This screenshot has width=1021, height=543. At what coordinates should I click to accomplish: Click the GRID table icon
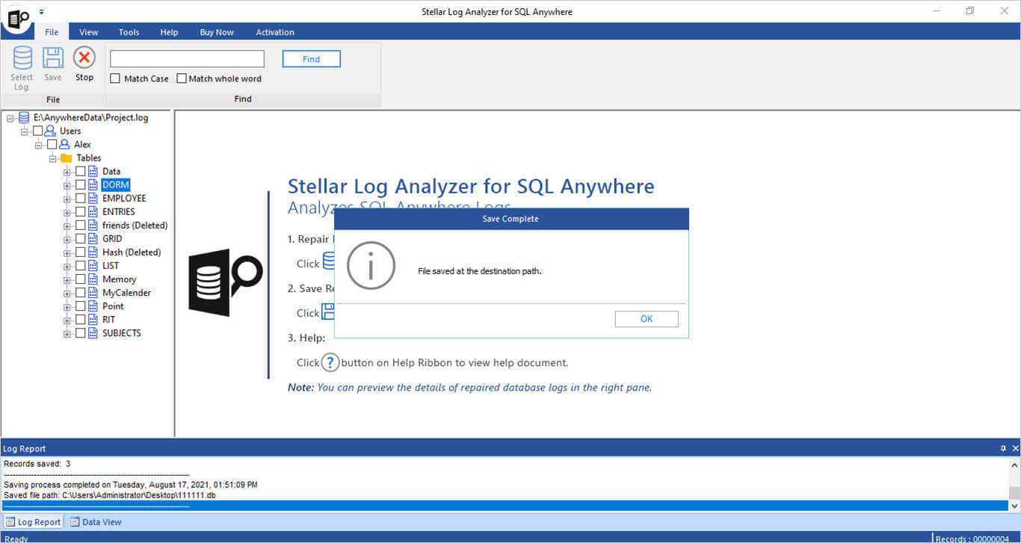coord(93,238)
